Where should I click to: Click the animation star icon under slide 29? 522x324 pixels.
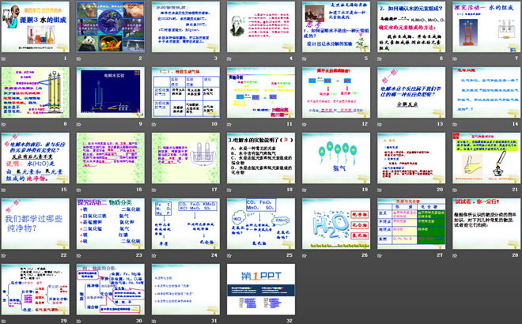click(x=4, y=321)
